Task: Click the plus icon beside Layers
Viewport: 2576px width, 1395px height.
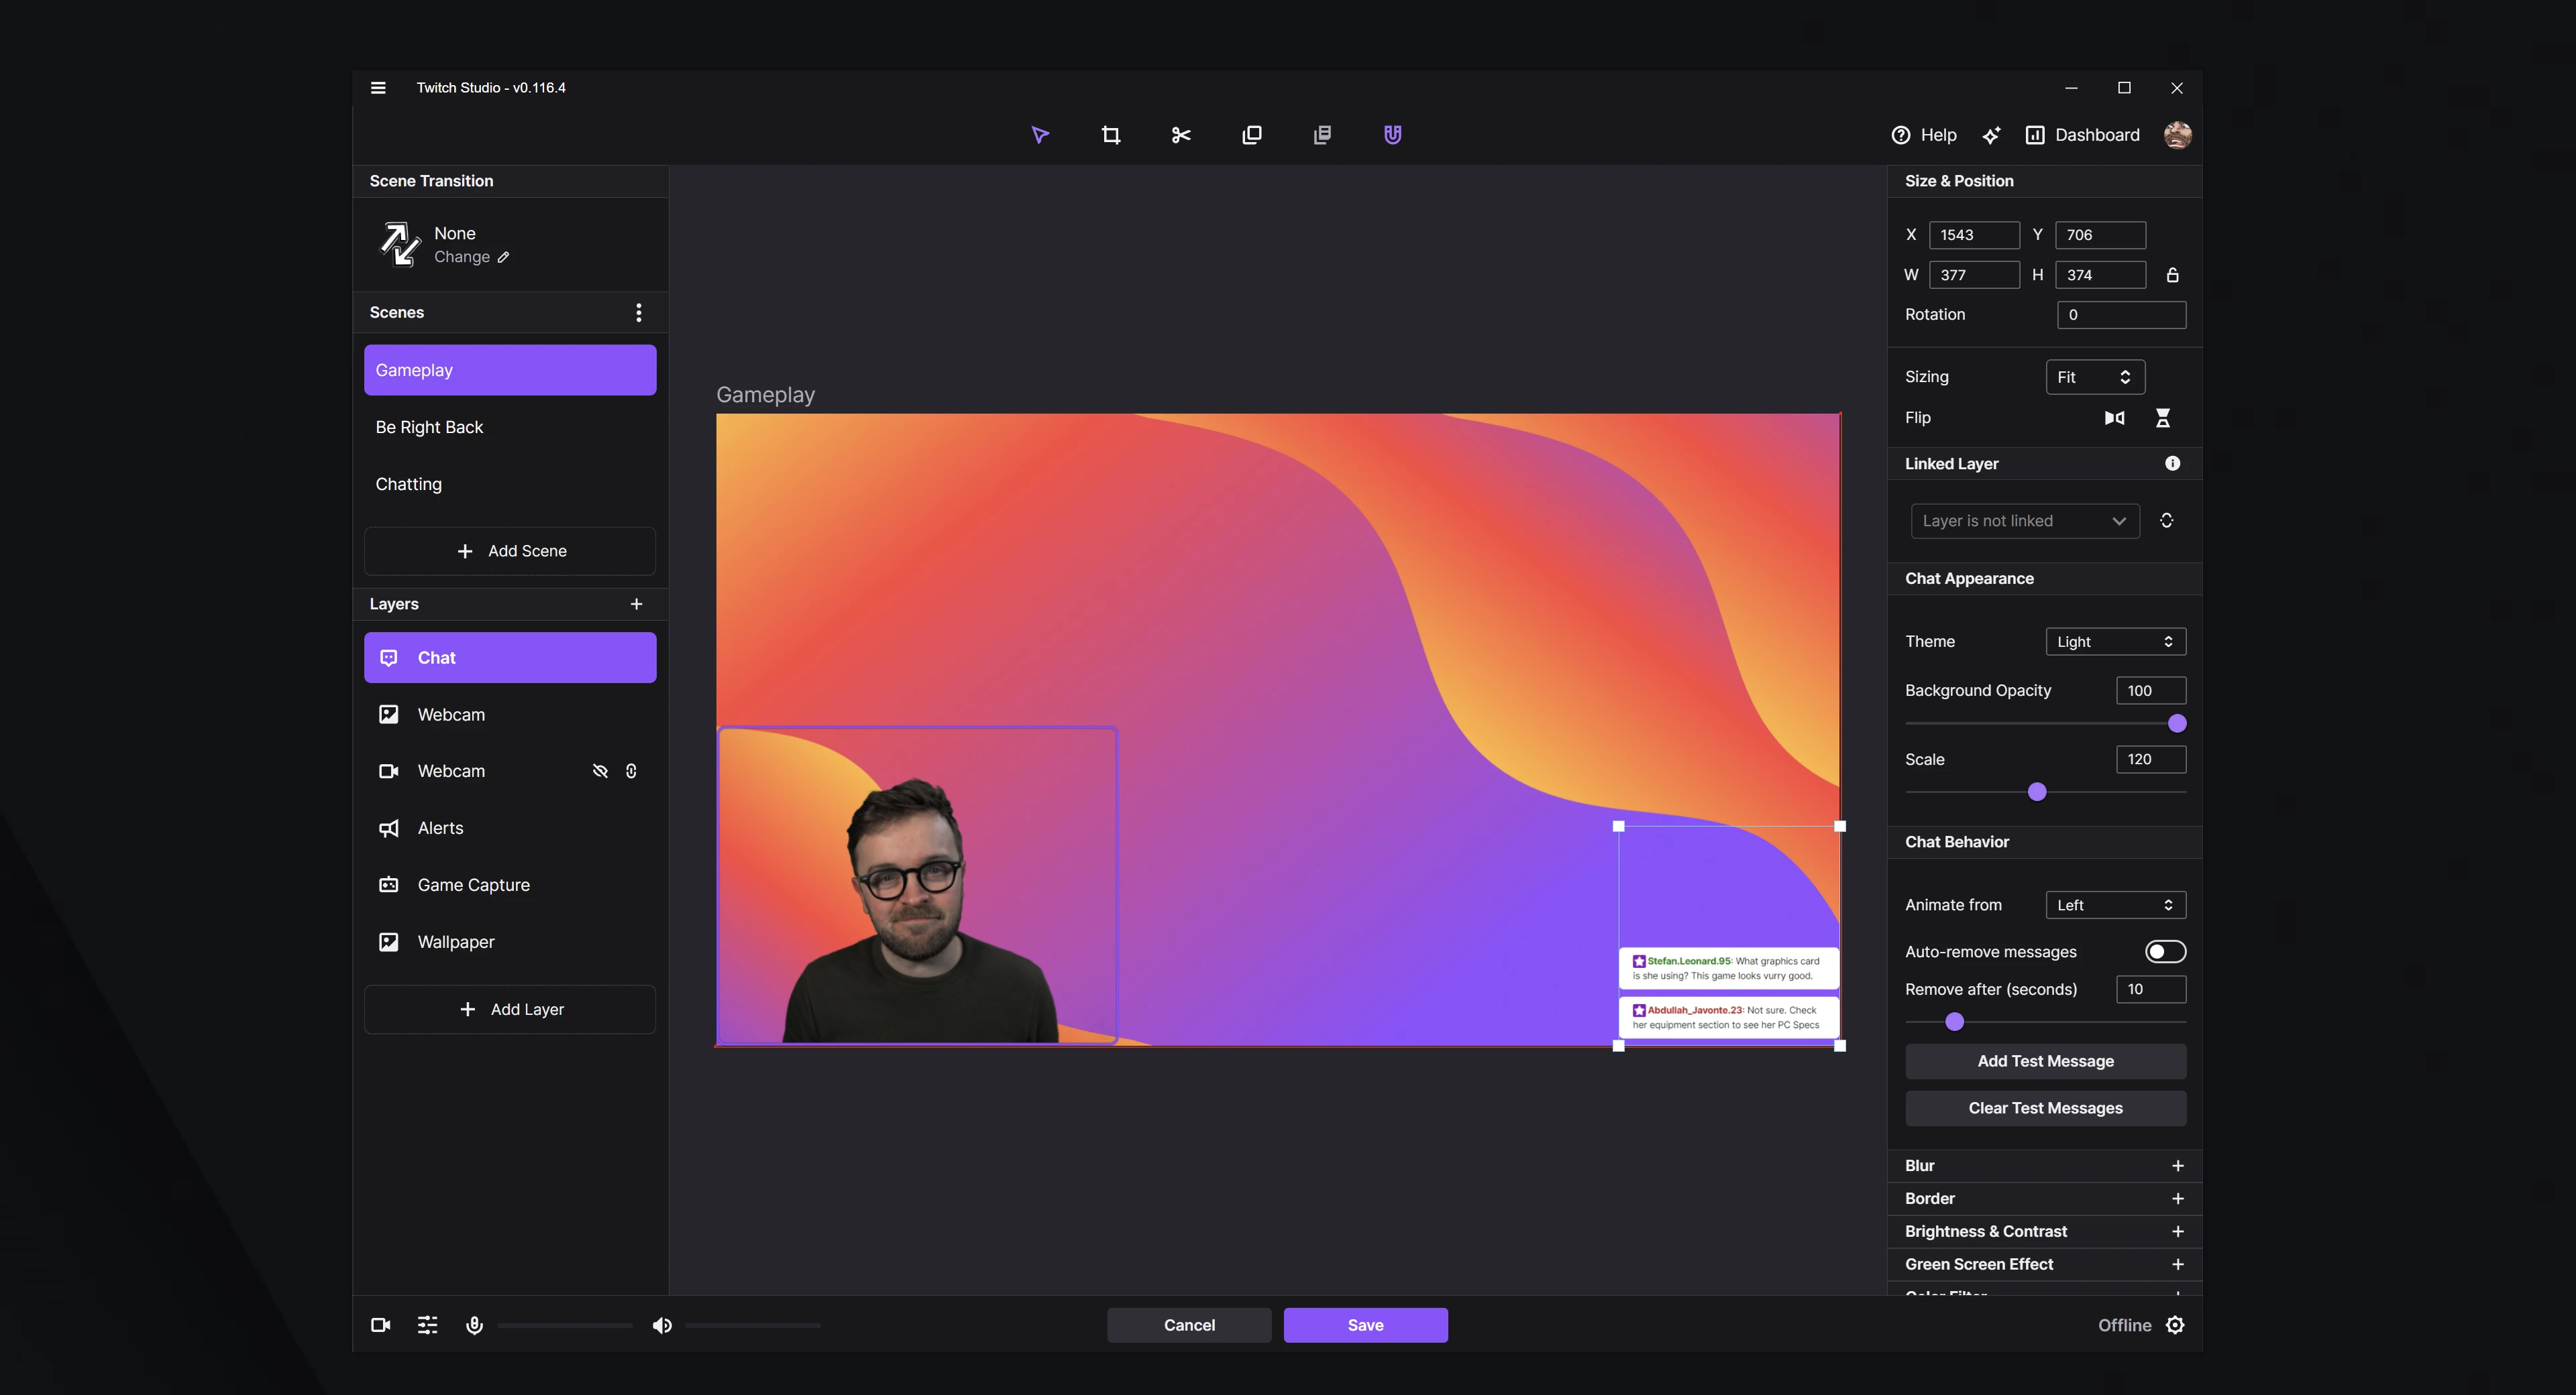Action: (636, 603)
